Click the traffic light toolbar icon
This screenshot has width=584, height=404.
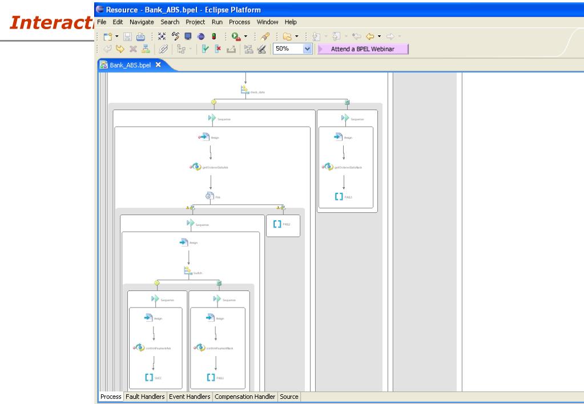point(214,36)
